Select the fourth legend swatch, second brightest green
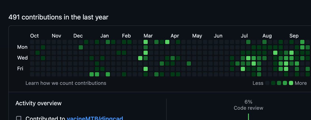311x120 pixels. point(285,83)
